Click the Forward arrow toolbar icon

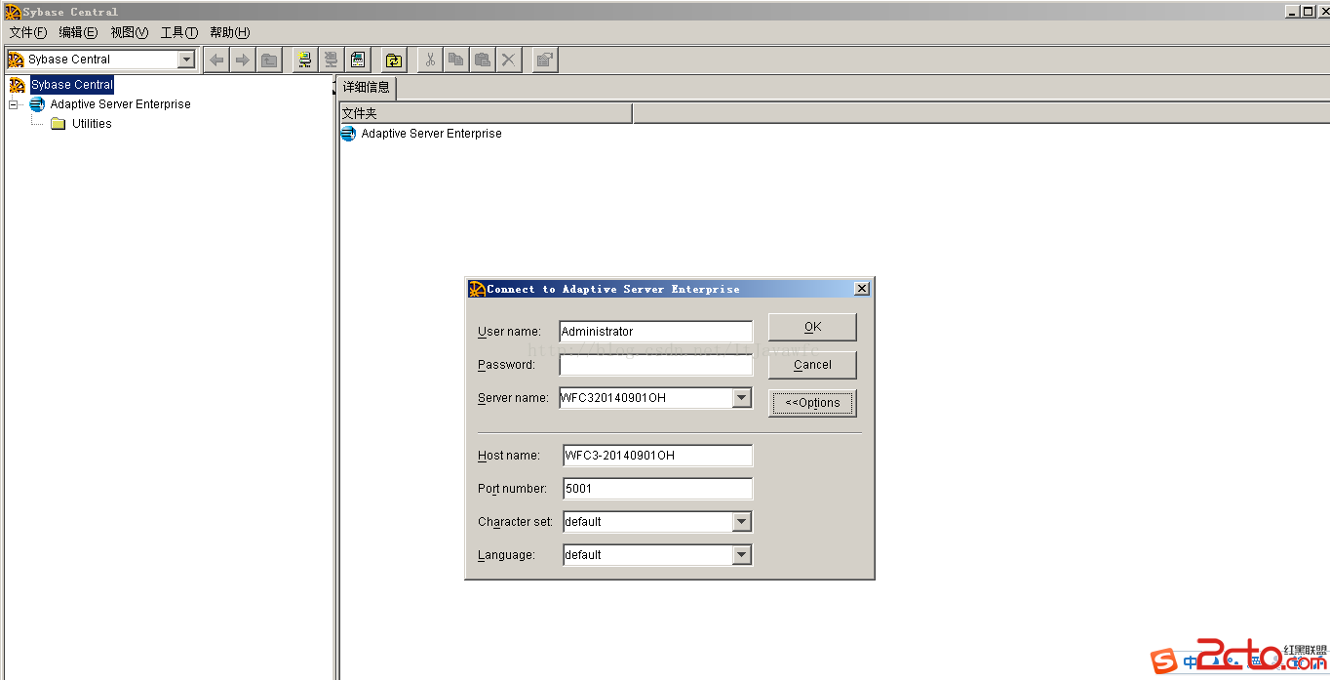pos(243,60)
